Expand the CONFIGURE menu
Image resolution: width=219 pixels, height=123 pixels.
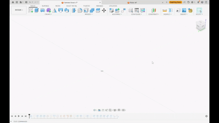tap(136, 14)
